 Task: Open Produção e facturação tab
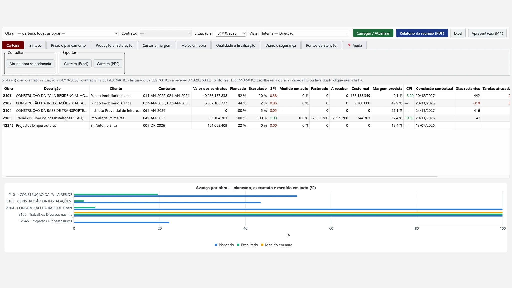pyautogui.click(x=114, y=45)
